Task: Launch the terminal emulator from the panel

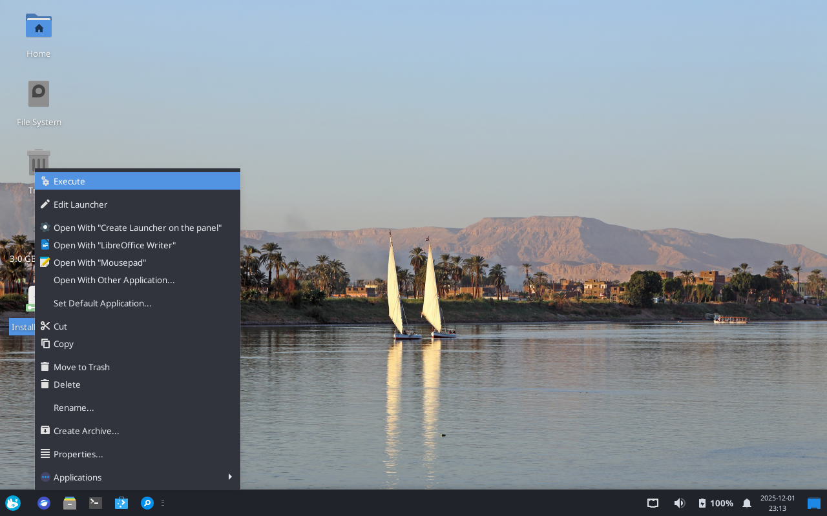Action: (x=96, y=503)
